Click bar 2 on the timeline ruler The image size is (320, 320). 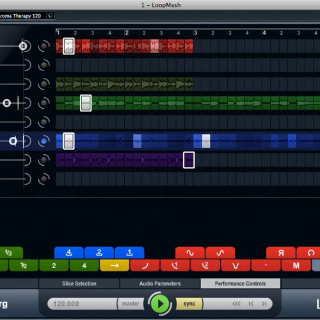127,33
